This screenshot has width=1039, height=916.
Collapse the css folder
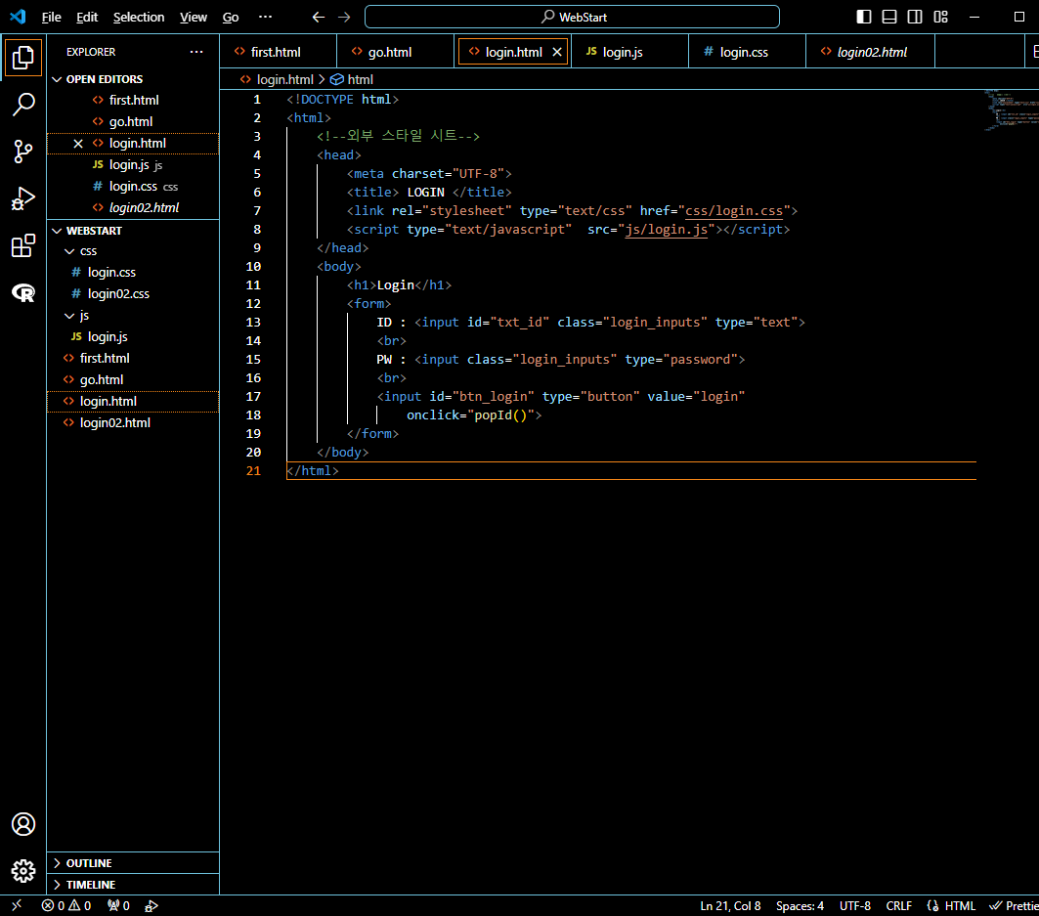coord(133,251)
